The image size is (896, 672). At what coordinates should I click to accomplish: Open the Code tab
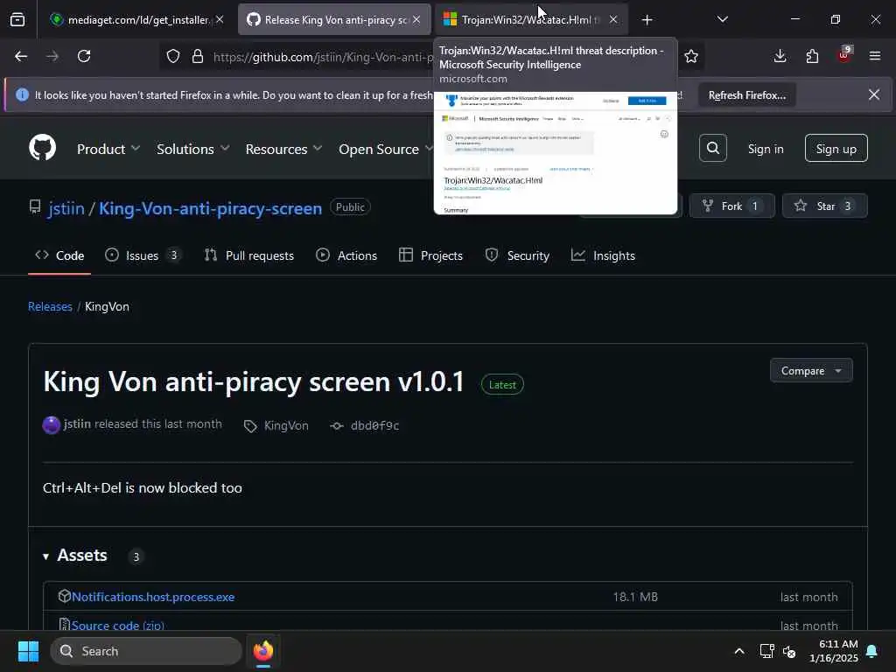59,255
